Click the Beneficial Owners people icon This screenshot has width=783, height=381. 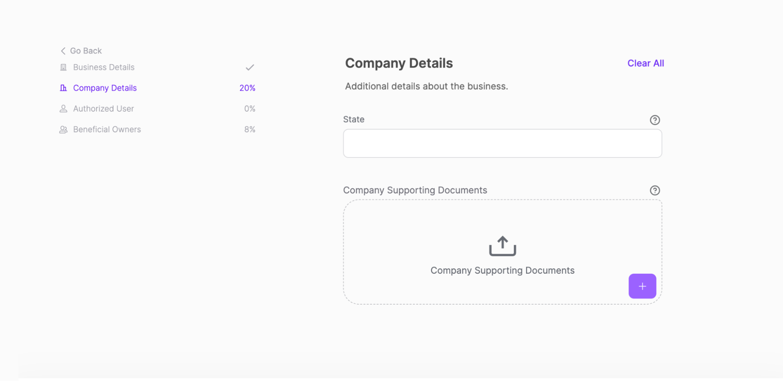[x=63, y=130]
